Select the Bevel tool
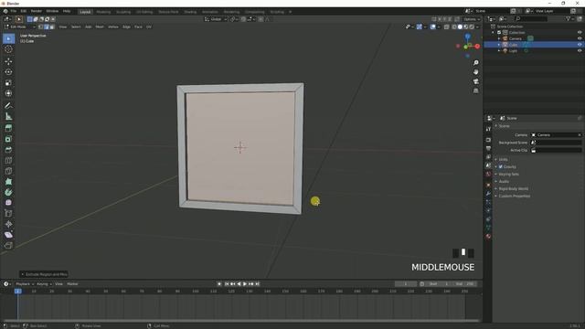The image size is (585, 329). [x=8, y=150]
